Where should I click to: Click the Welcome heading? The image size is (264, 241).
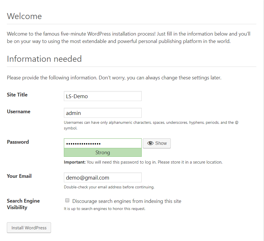pyautogui.click(x=25, y=16)
